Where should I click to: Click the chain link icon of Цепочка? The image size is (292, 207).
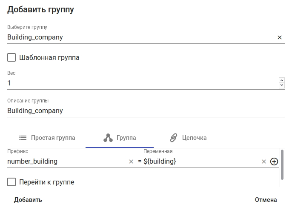pyautogui.click(x=173, y=138)
